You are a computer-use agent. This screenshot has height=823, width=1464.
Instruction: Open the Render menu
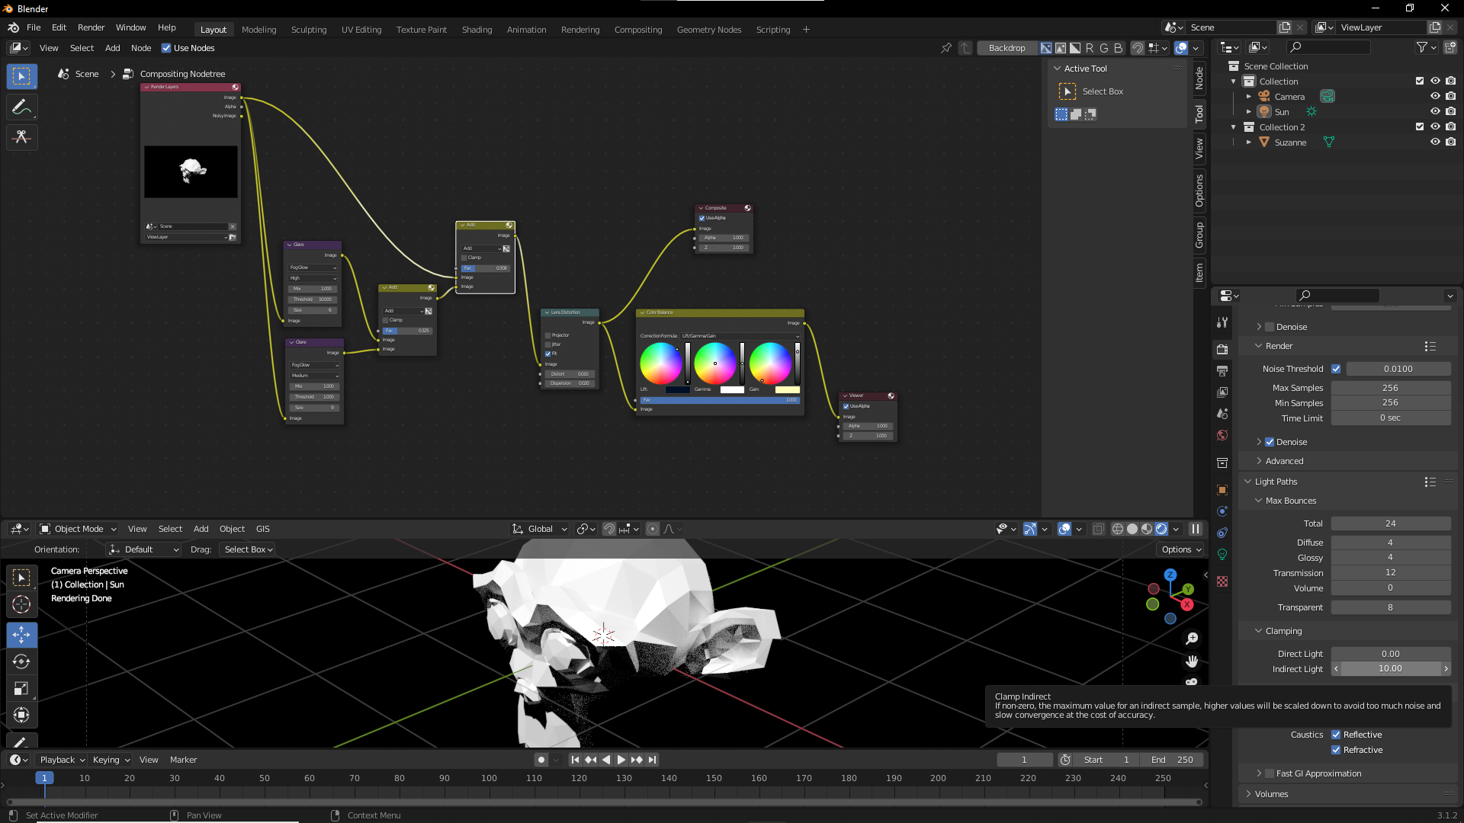click(91, 27)
